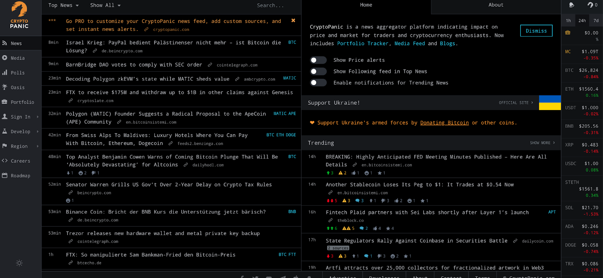This screenshot has width=603, height=278.
Task: Open 'Trezor releases new hardware wallet' headline
Action: click(x=163, y=234)
